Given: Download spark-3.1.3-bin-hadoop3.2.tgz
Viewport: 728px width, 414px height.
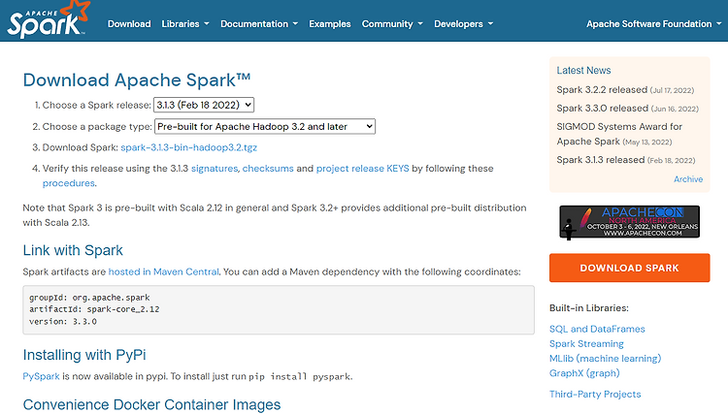Looking at the screenshot, I should point(188,147).
